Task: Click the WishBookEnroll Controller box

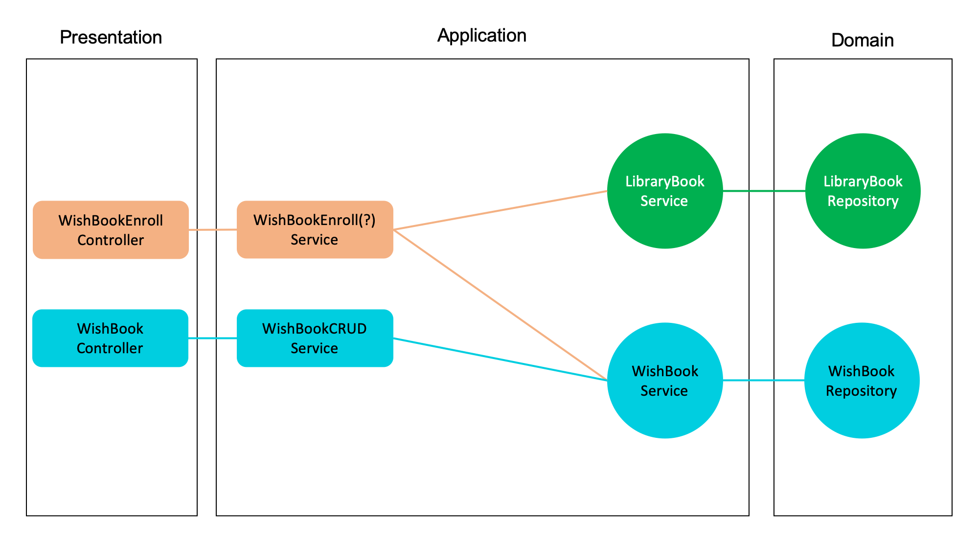Action: pyautogui.click(x=111, y=230)
